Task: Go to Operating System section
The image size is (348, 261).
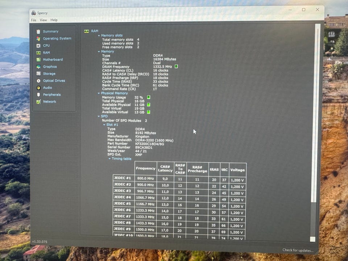Action: 57,38
